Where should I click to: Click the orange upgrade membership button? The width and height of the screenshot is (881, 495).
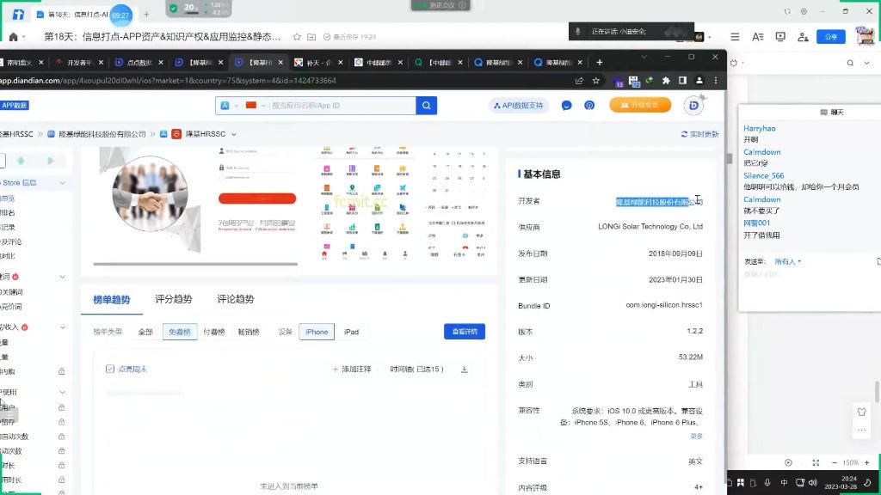(640, 105)
